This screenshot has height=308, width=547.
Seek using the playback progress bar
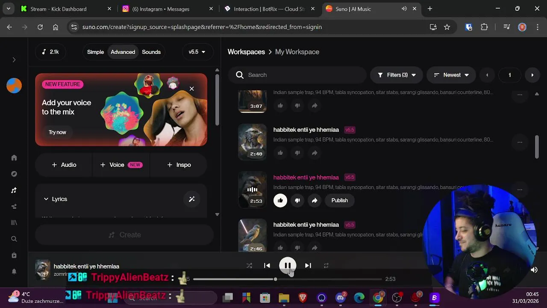287,279
